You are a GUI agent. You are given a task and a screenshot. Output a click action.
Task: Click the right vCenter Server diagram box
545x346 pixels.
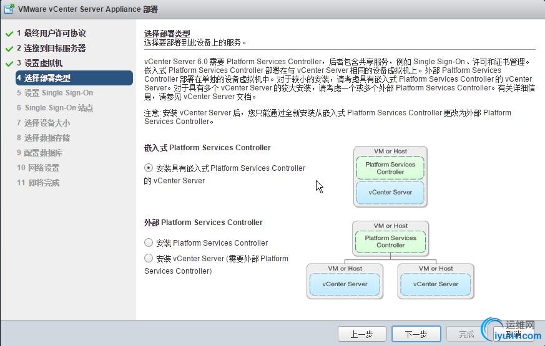point(436,284)
